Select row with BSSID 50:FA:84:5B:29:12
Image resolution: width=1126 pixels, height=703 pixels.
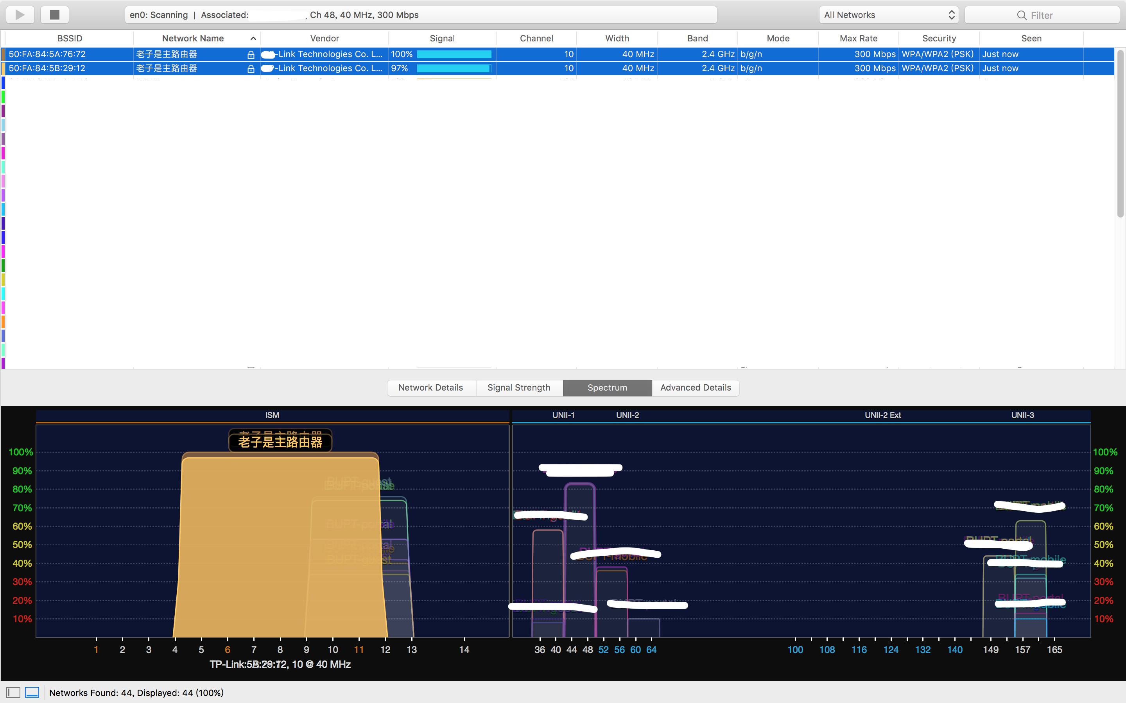pos(47,68)
